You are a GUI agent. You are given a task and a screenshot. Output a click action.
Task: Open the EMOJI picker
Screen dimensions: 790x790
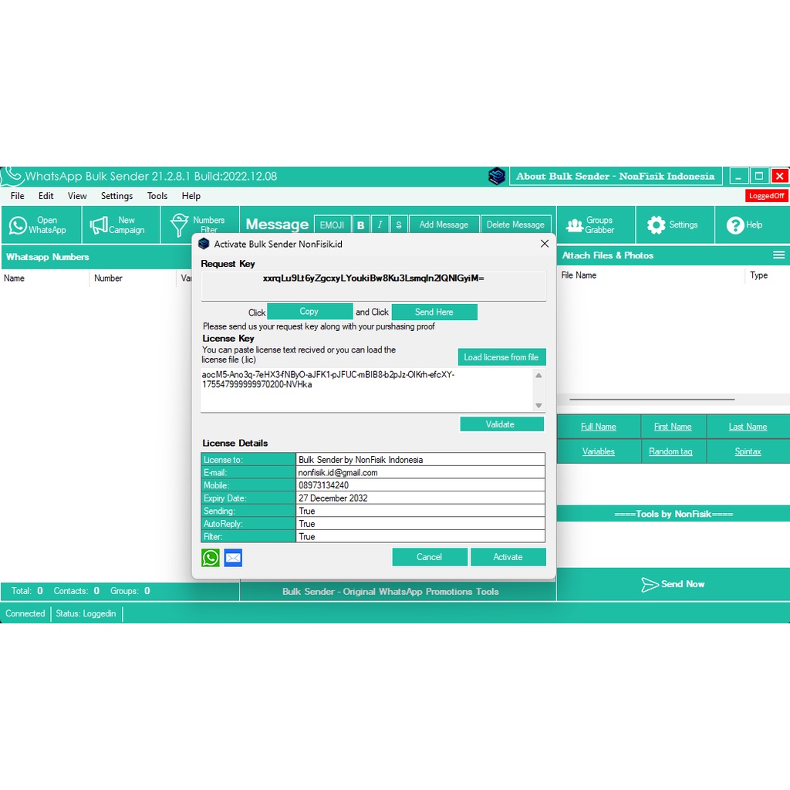coord(332,225)
